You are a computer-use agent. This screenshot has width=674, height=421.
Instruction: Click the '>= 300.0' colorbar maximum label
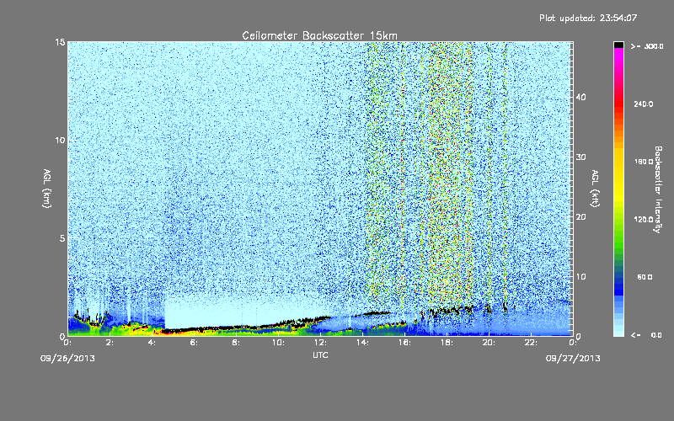647,46
